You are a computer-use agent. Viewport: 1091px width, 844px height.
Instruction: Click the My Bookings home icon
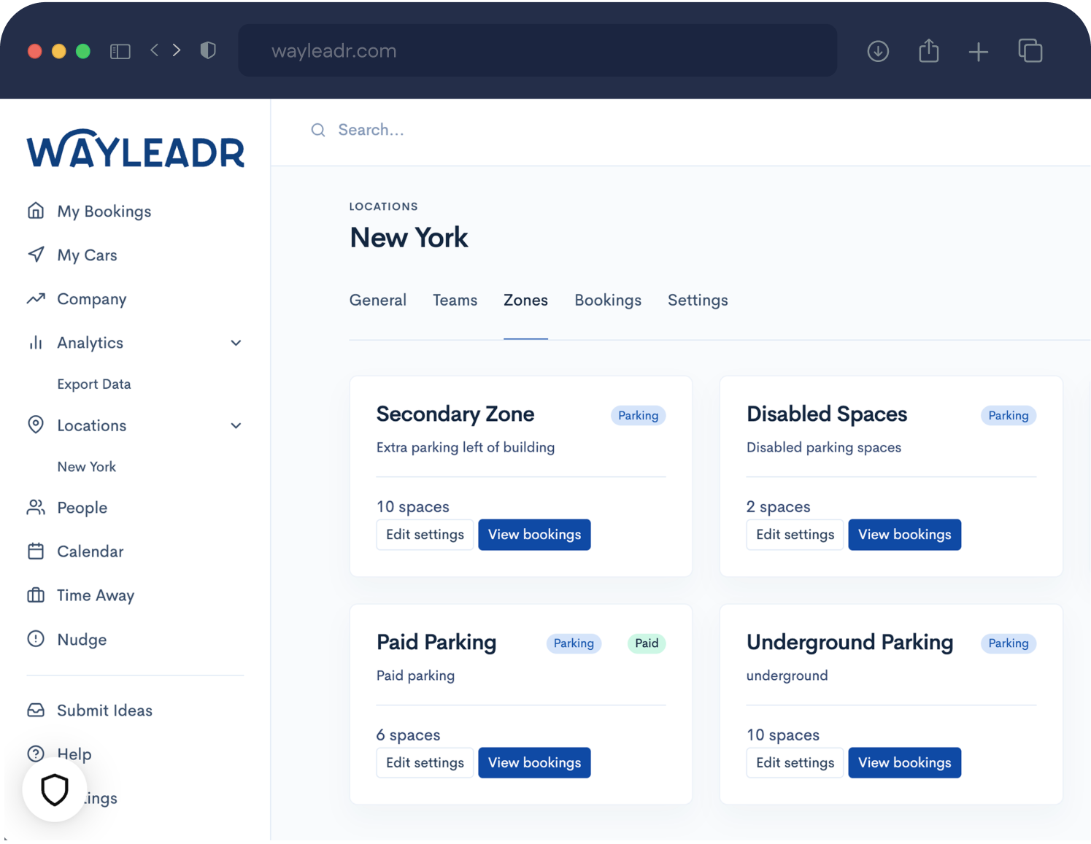(x=36, y=211)
